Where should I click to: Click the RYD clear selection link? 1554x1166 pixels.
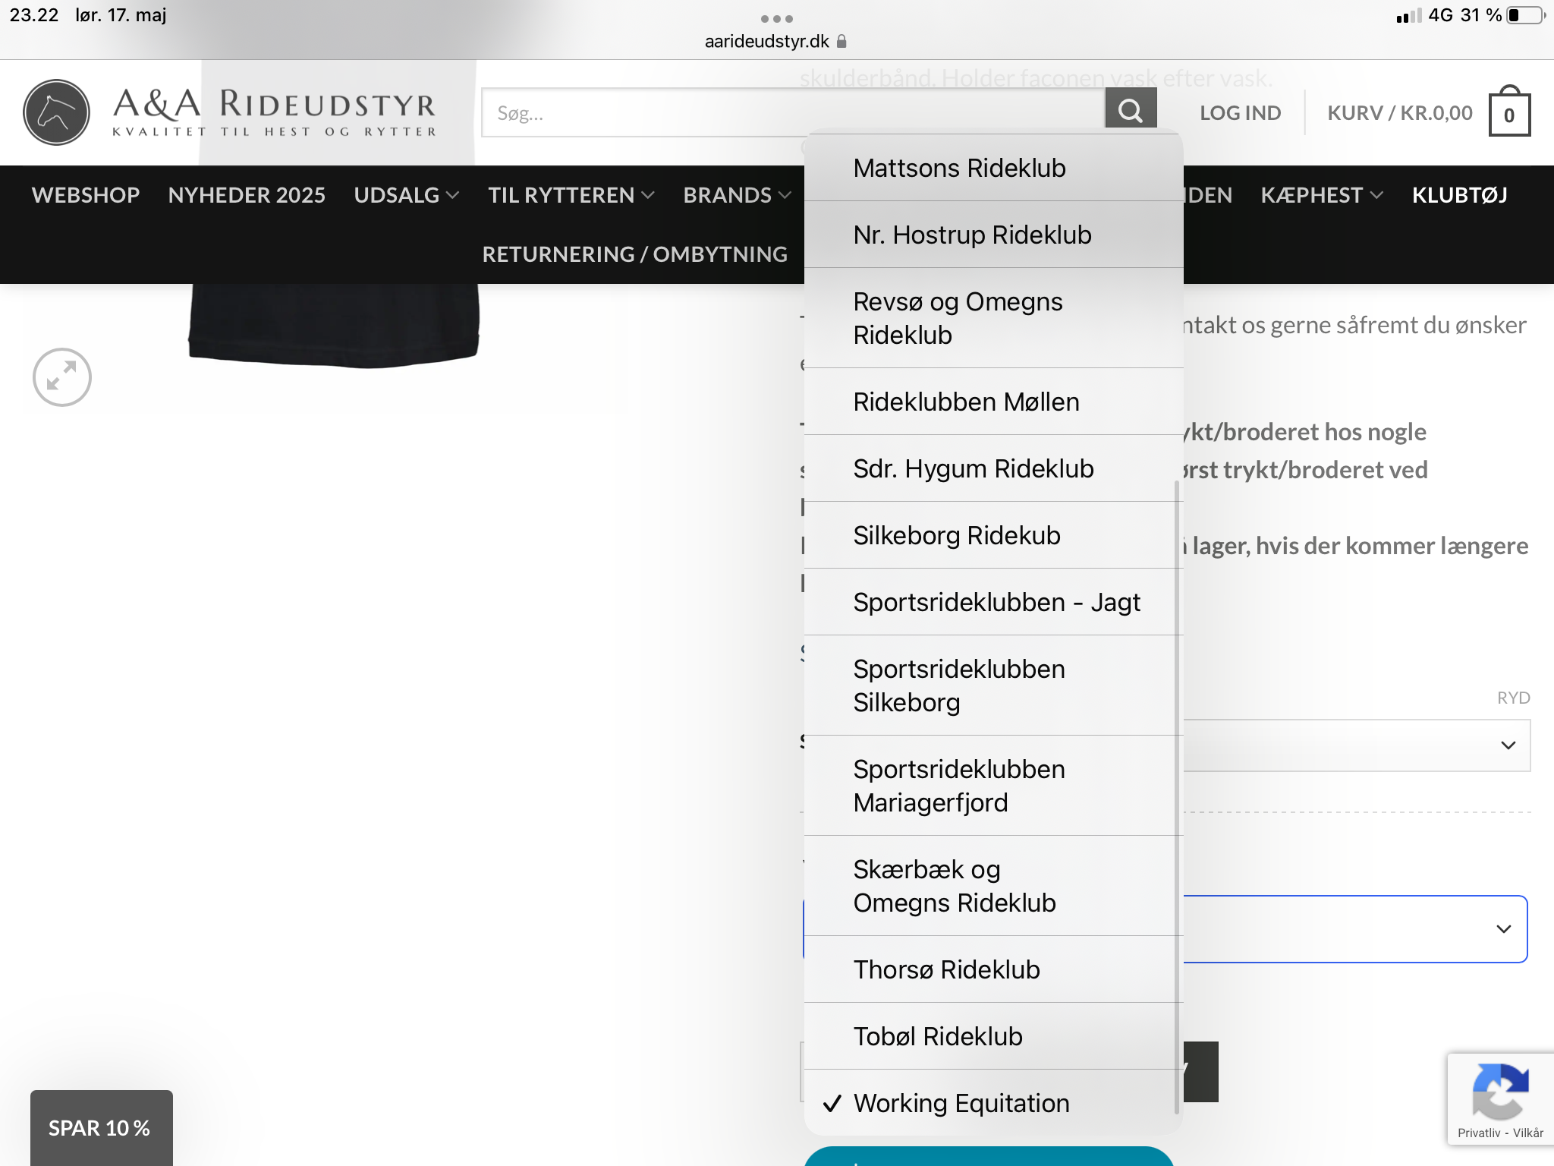(1513, 698)
